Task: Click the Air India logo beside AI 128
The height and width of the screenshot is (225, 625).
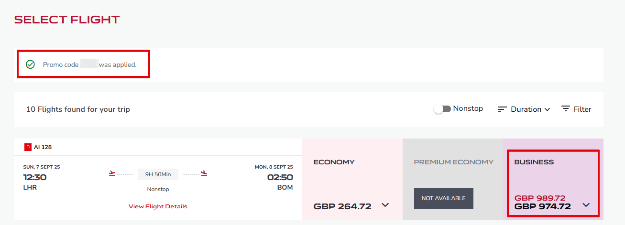Action: tap(28, 147)
